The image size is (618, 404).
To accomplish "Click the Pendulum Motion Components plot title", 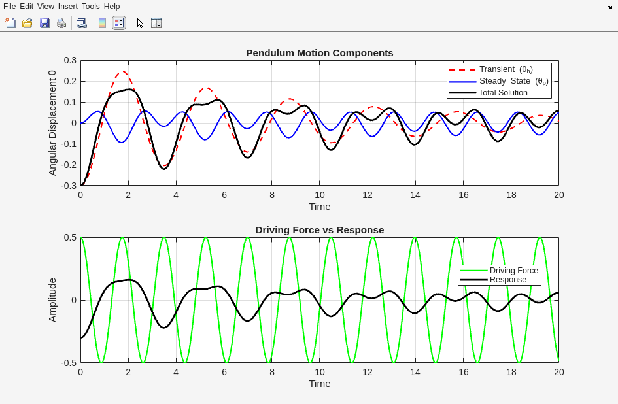I will coord(319,53).
